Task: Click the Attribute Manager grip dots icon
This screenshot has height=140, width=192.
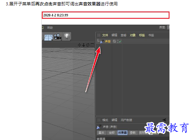Action: point(98,120)
